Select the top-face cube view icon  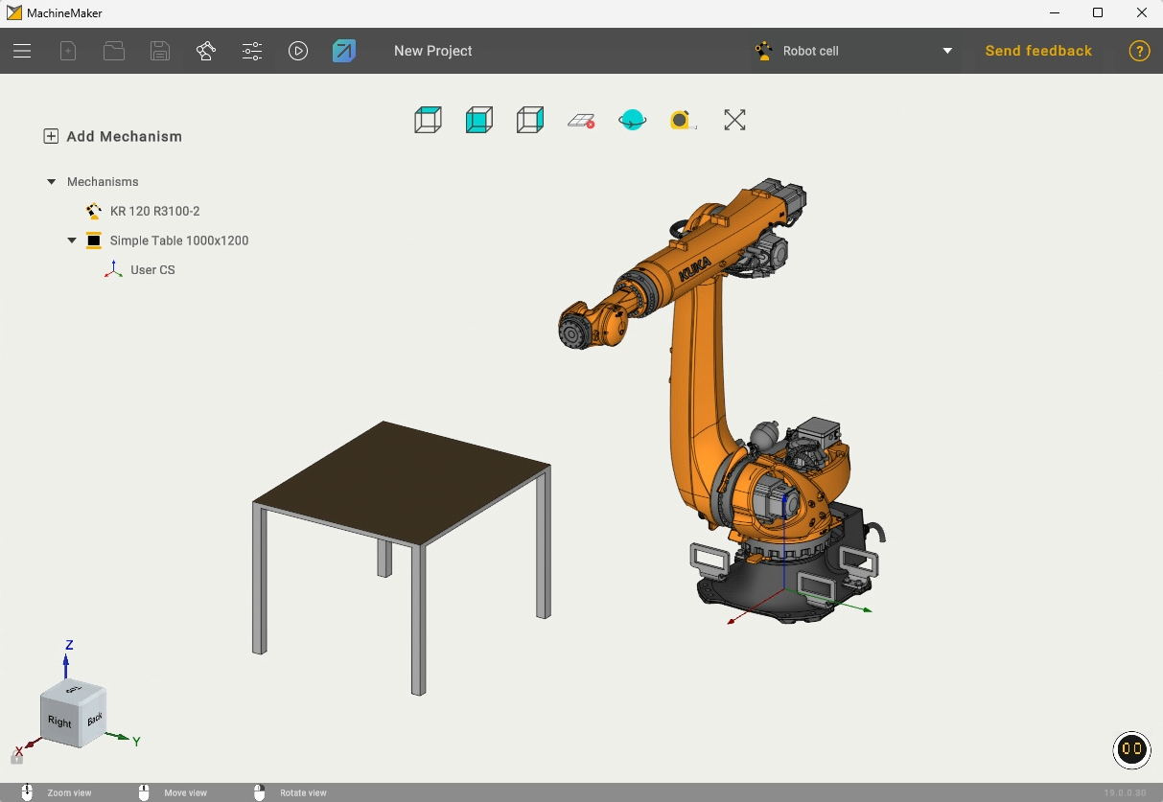tap(428, 120)
